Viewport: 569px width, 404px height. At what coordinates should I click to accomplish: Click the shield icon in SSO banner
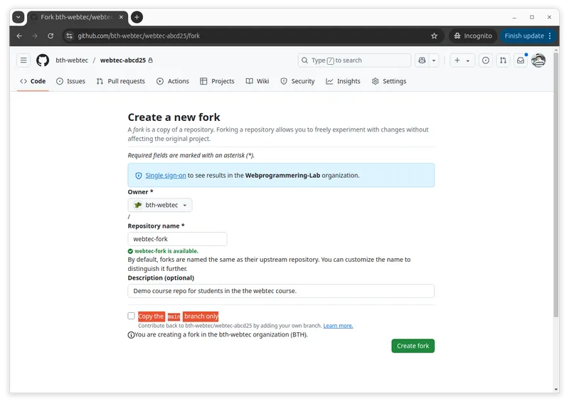[x=139, y=176]
